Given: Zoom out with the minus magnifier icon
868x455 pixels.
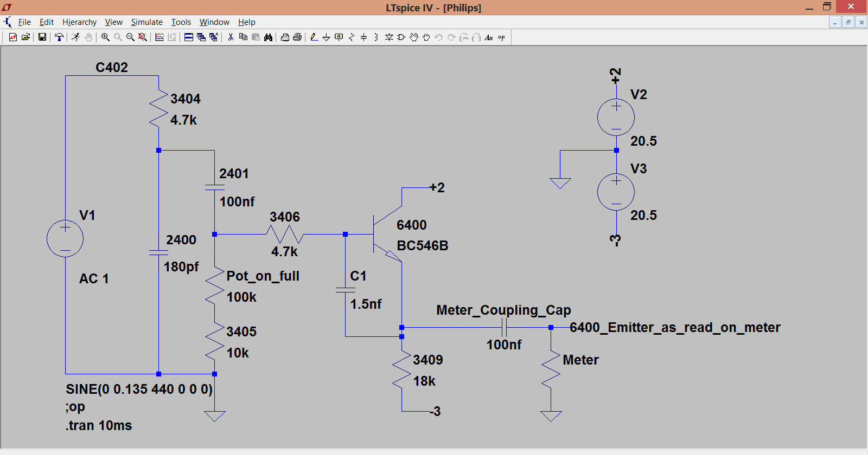Looking at the screenshot, I should point(130,37).
